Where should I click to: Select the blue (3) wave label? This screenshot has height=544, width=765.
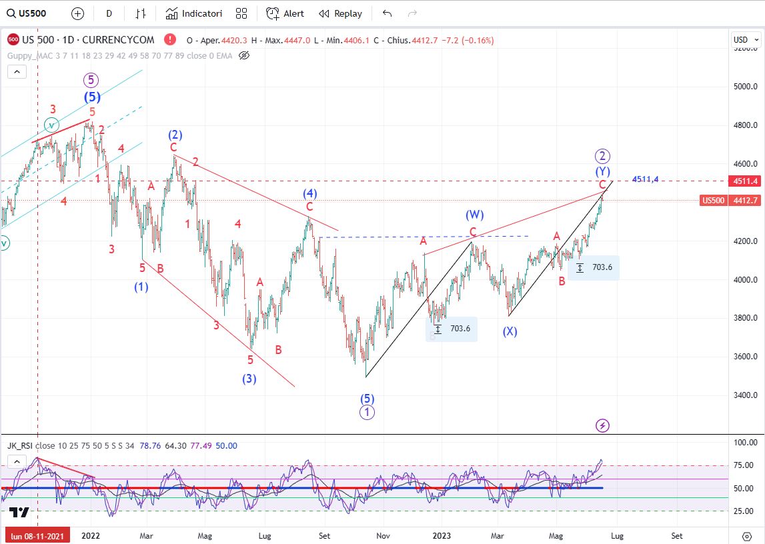pos(249,379)
